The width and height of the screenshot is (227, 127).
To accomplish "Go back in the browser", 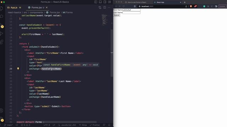I will [116, 6].
